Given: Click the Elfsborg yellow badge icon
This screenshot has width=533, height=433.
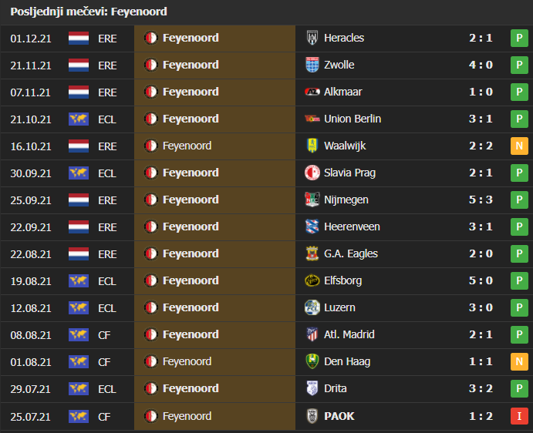Looking at the screenshot, I should 312,280.
